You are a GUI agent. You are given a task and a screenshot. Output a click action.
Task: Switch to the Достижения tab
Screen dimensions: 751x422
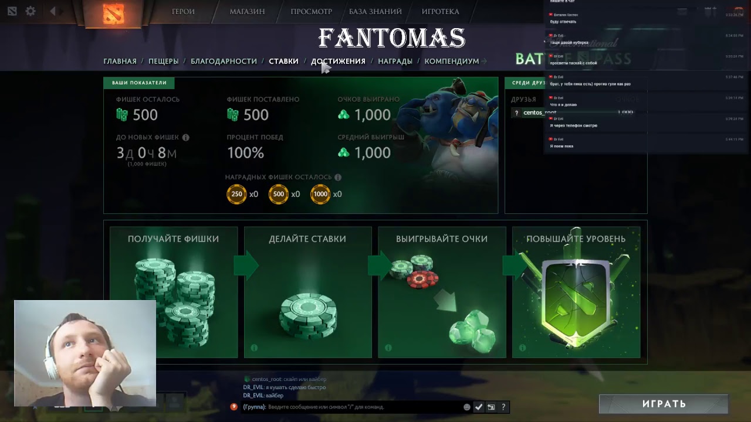pyautogui.click(x=338, y=61)
